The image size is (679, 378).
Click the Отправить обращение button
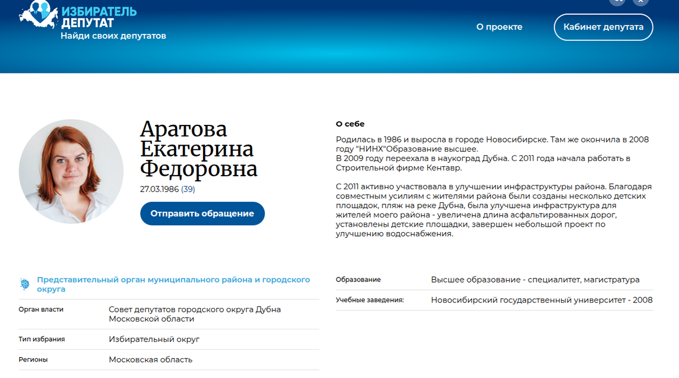coord(202,214)
